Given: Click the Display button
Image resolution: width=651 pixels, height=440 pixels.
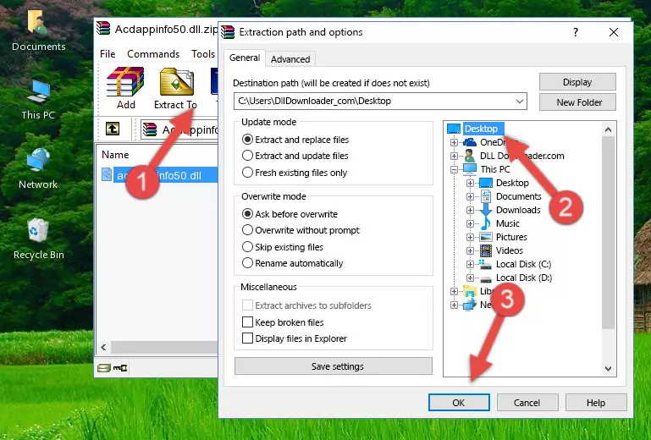Looking at the screenshot, I should 577,82.
